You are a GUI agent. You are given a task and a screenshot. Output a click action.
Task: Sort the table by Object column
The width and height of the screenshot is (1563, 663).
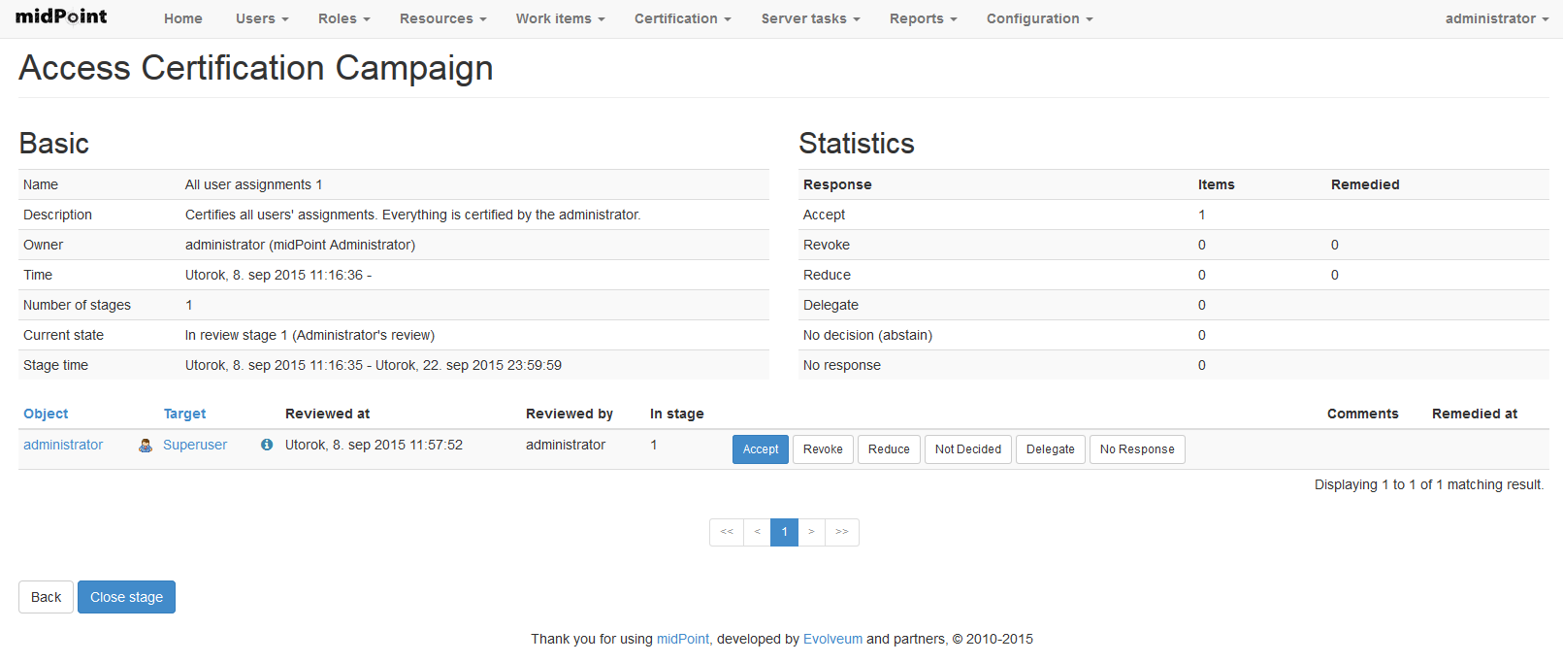pos(46,414)
